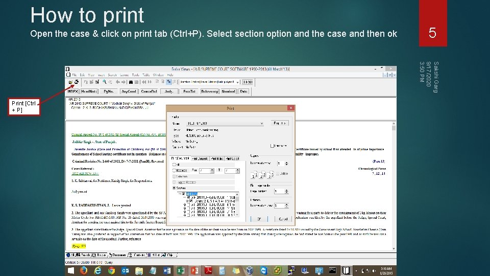The width and height of the screenshot is (490, 276).
Task: Toggle checkbox of fifth section tree row
Action: click(x=188, y=208)
